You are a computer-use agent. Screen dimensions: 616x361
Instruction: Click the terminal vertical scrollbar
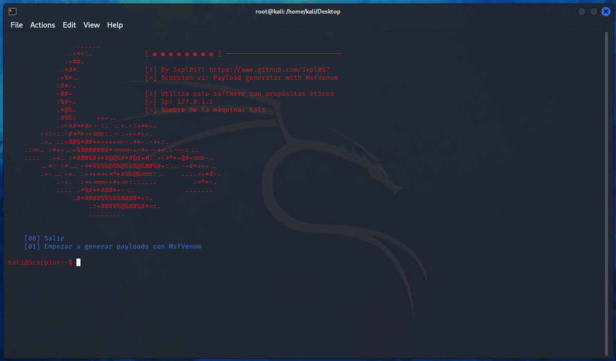click(x=607, y=193)
